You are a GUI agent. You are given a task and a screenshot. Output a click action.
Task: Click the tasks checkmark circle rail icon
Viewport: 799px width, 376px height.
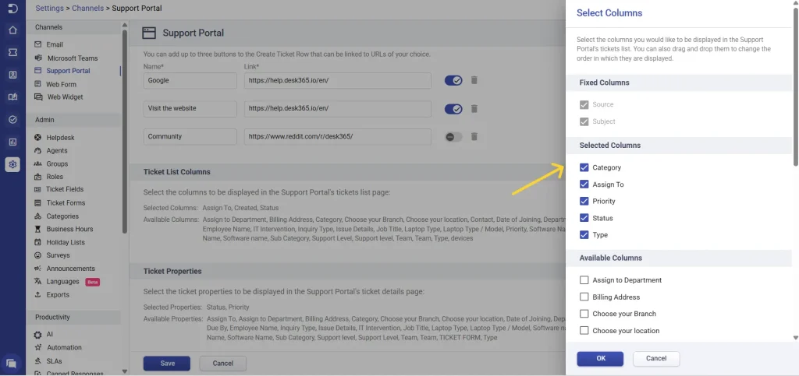[x=12, y=119]
